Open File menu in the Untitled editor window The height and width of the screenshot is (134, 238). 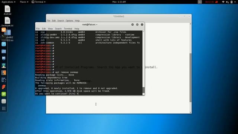[48, 21]
